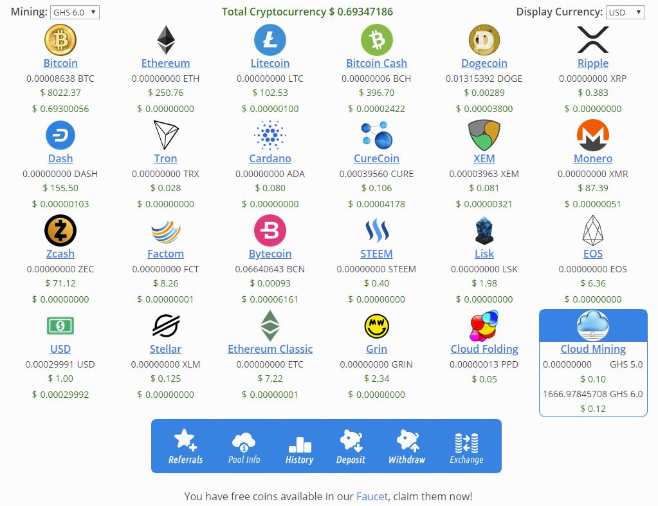Click the Dogecoin shiba icon
Image resolution: width=658 pixels, height=506 pixels.
tap(484, 40)
